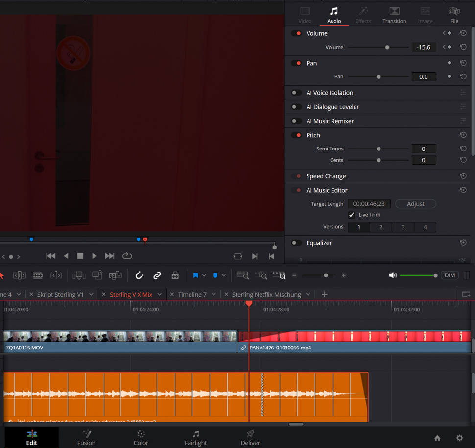
Task: Toggle the position lock icon
Action: pyautogui.click(x=175, y=275)
